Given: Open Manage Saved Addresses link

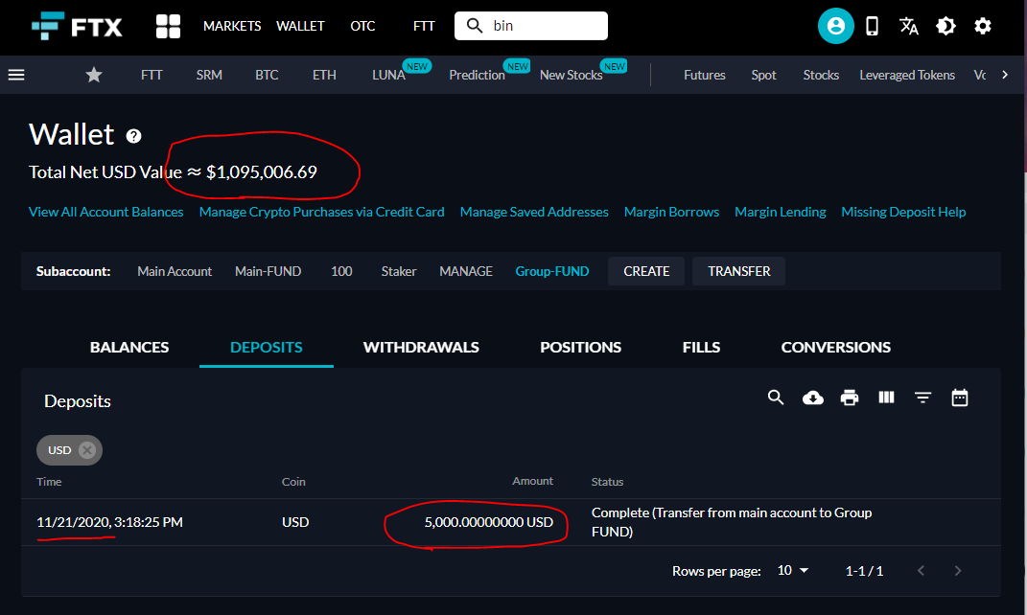Looking at the screenshot, I should coord(534,212).
